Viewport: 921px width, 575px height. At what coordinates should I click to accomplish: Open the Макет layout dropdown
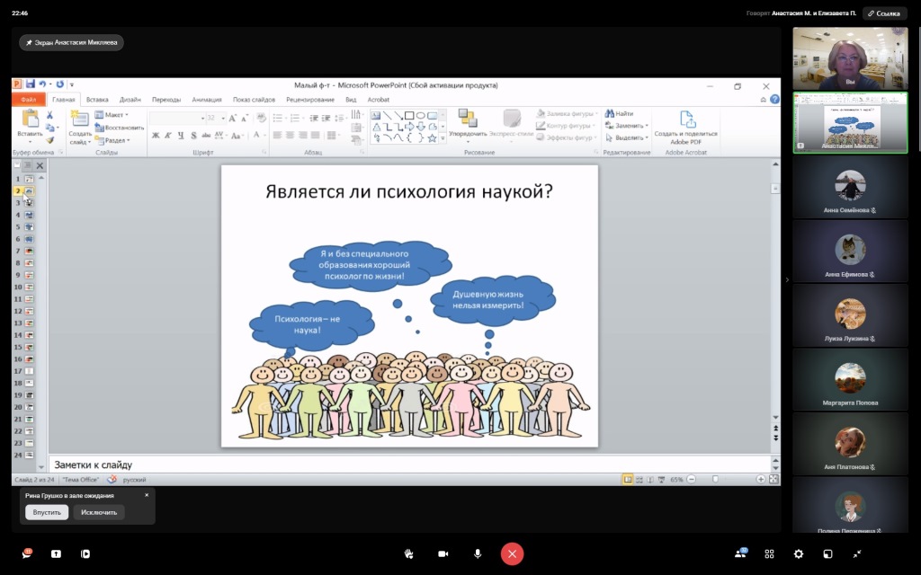coord(112,114)
